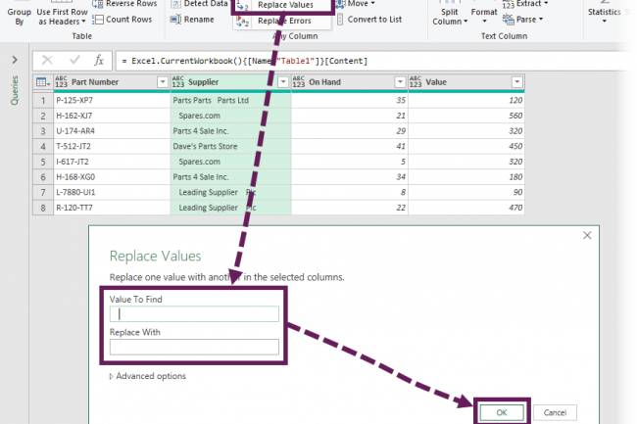Image resolution: width=637 pixels, height=424 pixels.
Task: Click Part Number column data type icon
Action: click(61, 82)
